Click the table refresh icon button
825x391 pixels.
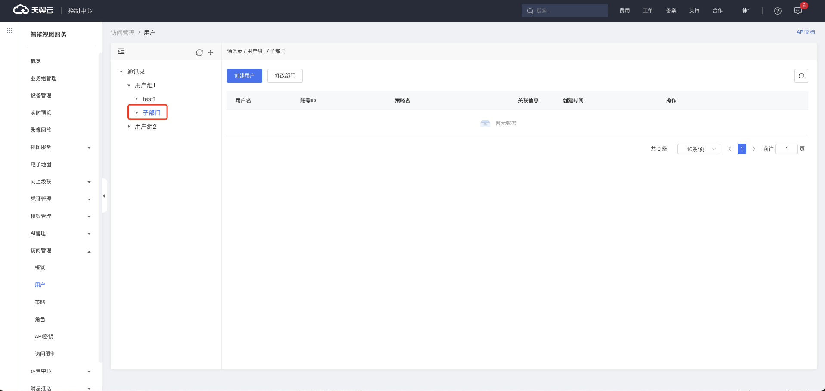click(x=801, y=76)
